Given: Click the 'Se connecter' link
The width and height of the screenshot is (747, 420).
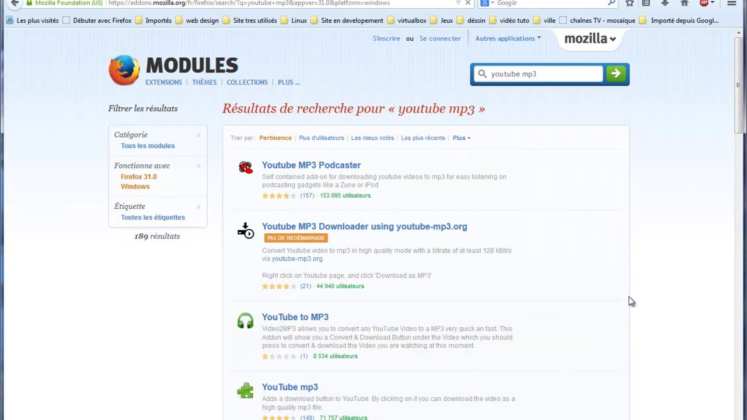Looking at the screenshot, I should (x=440, y=38).
